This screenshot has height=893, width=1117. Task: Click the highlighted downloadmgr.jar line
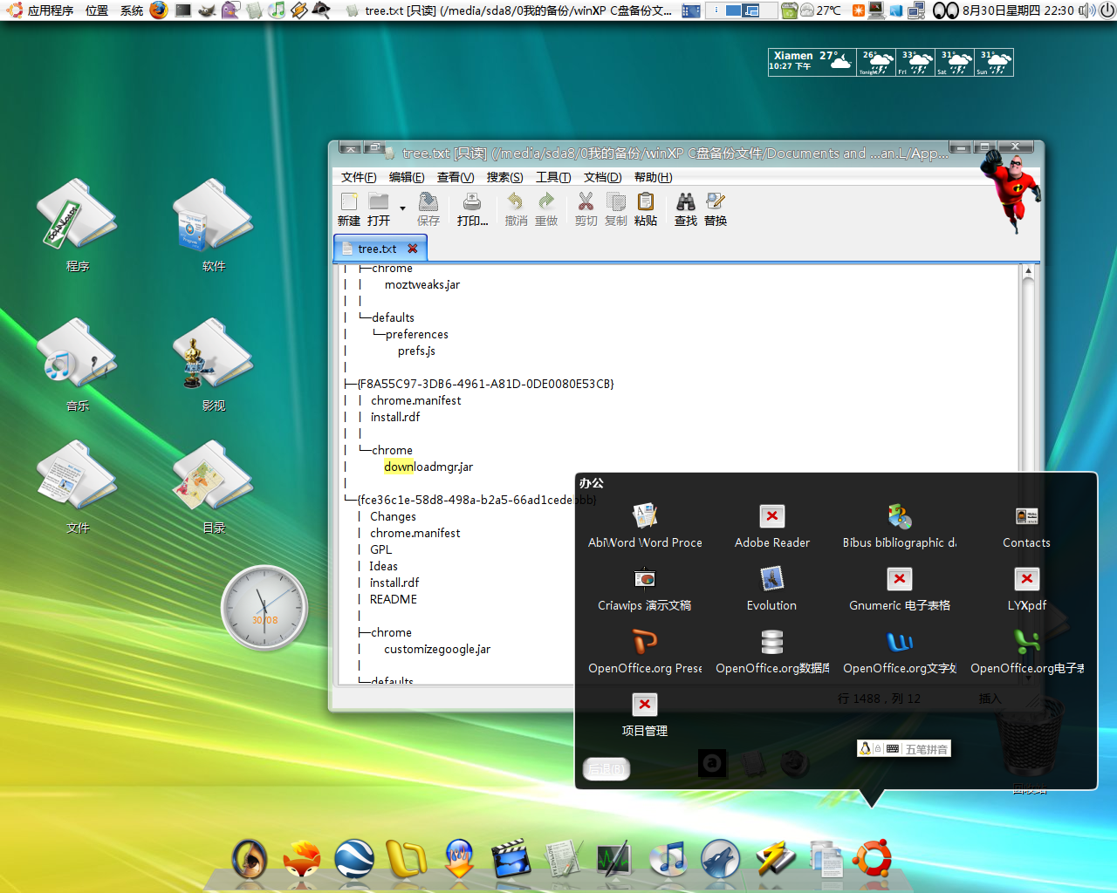coord(428,467)
